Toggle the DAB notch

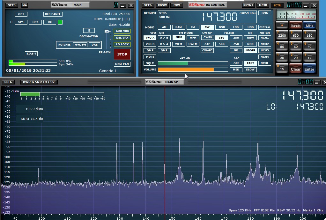click(95, 45)
